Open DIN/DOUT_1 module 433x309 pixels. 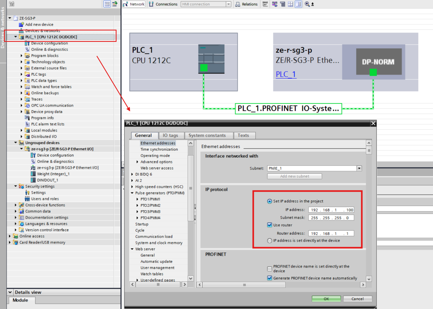pos(48,180)
